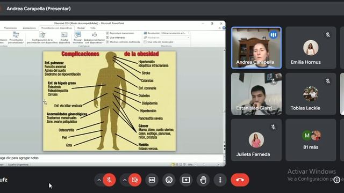Open the Animaciones ribbon tab
The height and width of the screenshot is (193, 344).
click(x=29, y=28)
